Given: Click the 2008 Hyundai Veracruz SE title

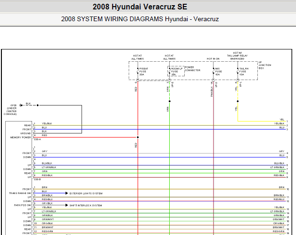Looking at the screenshot, I should pos(140,7).
